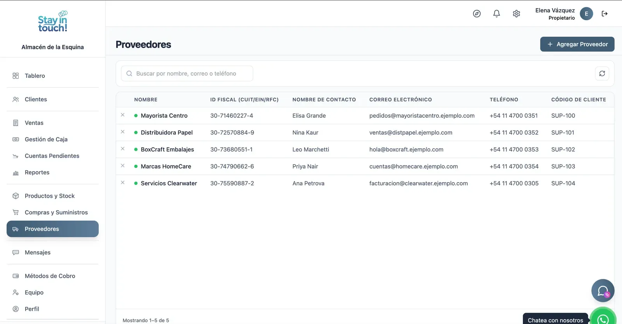Remove BoxCraft Embalajes with its X icon
Image resolution: width=622 pixels, height=324 pixels.
[122, 149]
